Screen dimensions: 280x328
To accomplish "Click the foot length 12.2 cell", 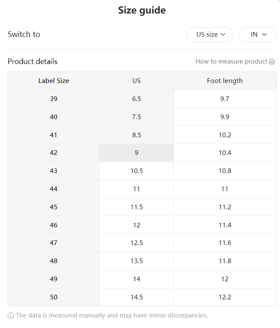I will pos(225,297).
